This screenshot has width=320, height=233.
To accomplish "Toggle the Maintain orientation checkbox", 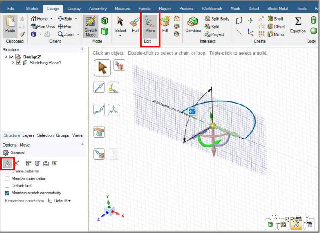I will [x=7, y=179].
